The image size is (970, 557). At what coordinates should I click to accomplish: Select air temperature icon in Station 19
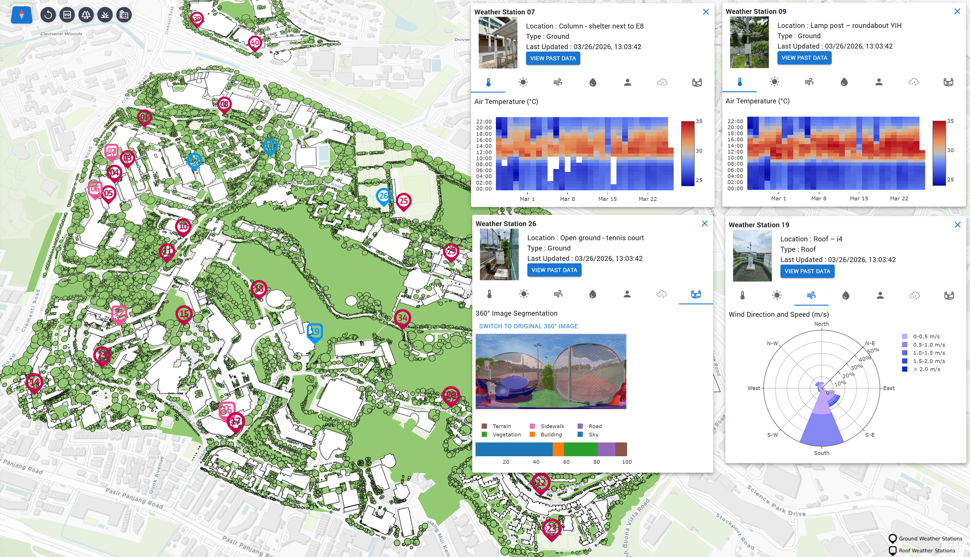tap(742, 296)
